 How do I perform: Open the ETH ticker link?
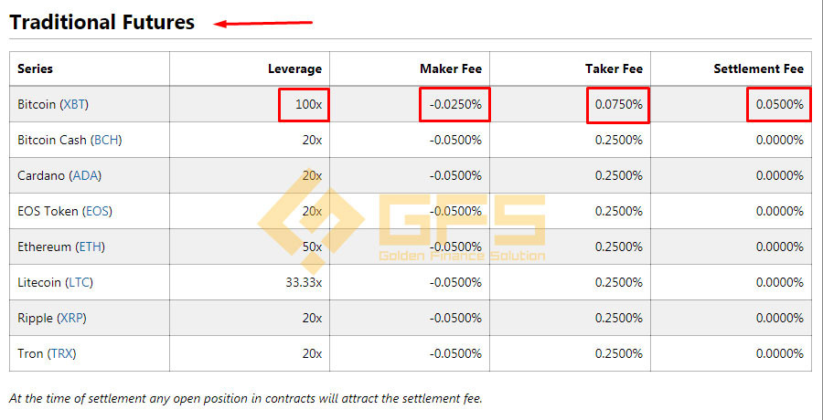point(90,247)
